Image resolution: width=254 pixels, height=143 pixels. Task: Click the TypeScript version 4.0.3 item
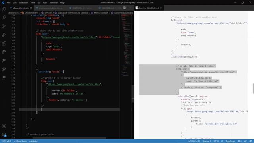point(240,141)
